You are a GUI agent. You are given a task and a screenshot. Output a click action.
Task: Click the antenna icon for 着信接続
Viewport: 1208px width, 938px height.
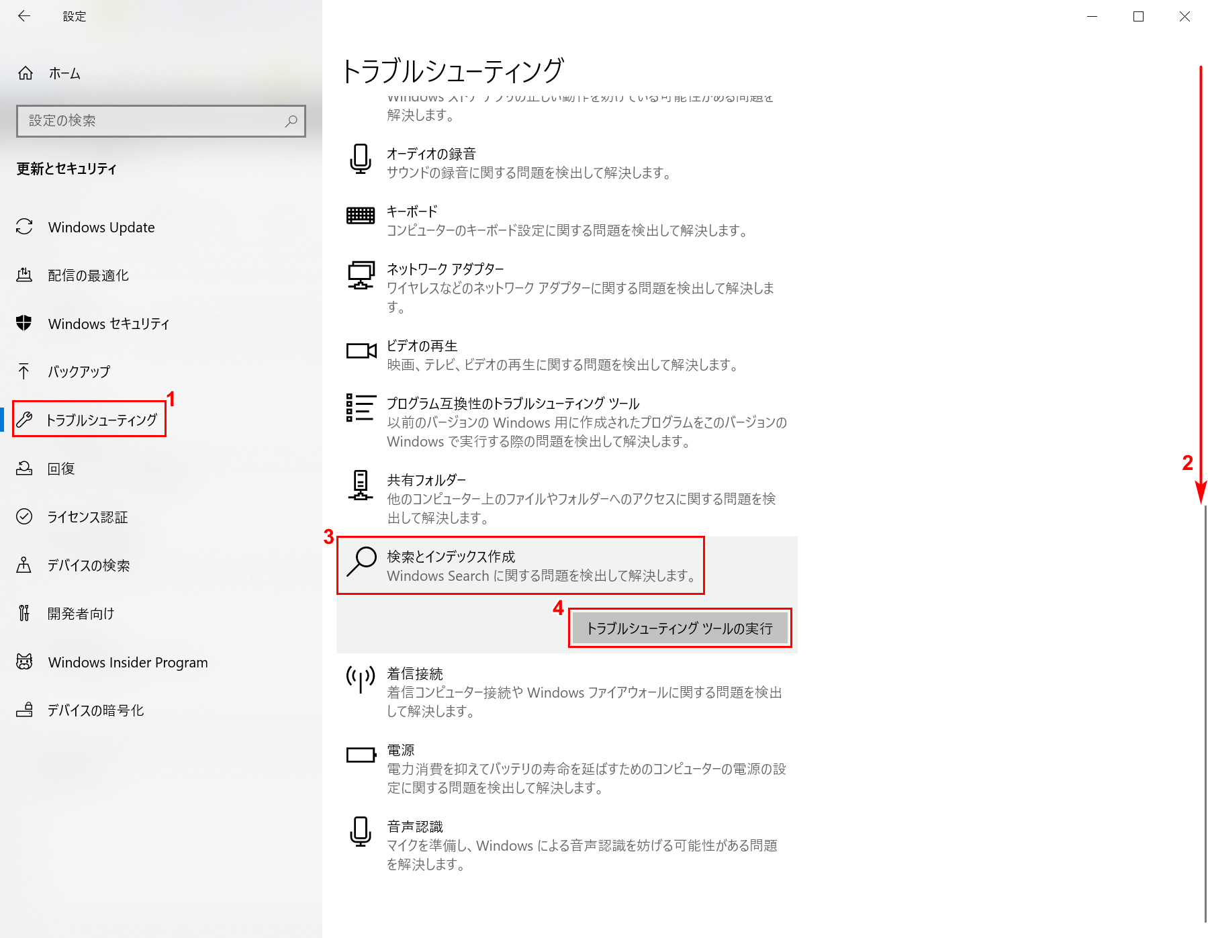[361, 679]
